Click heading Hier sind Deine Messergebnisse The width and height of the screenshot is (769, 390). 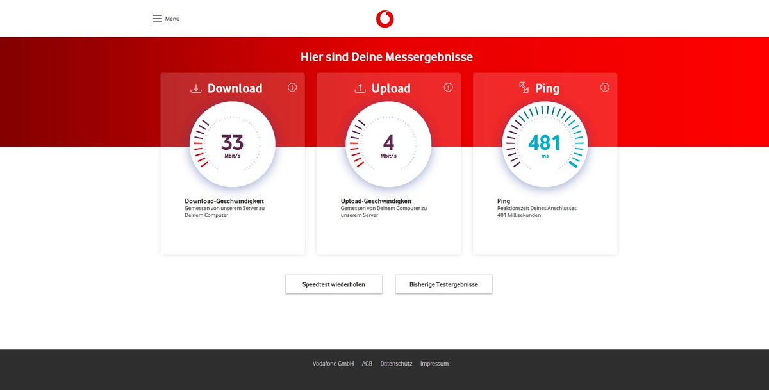tap(386, 57)
